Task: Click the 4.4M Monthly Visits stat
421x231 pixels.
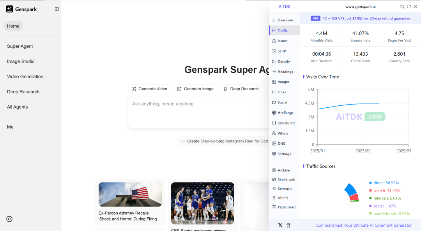Action: click(x=321, y=37)
